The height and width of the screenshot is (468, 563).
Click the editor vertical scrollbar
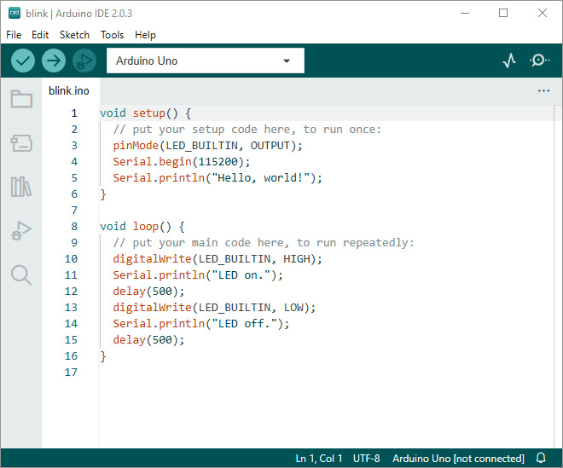558,276
